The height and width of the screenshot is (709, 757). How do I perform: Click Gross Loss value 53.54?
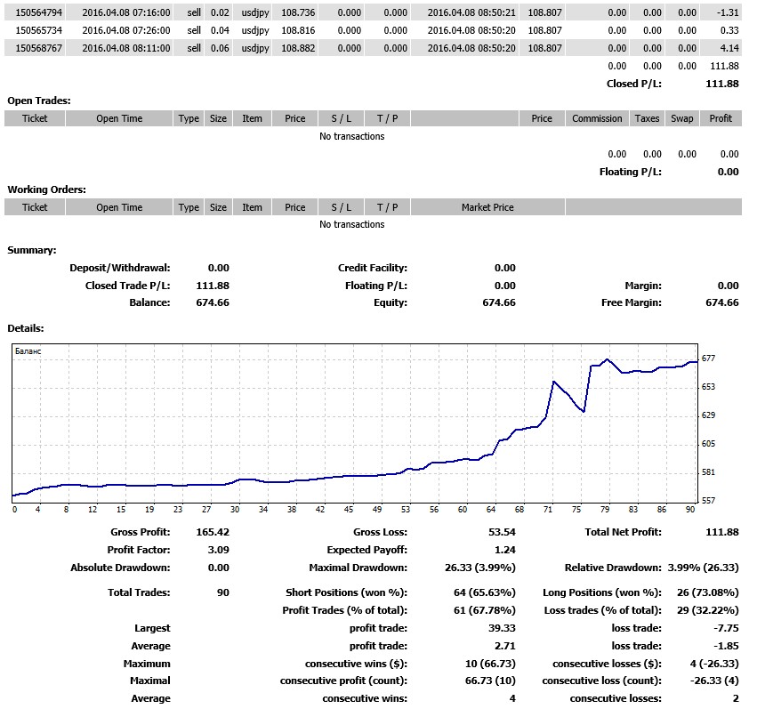[502, 532]
